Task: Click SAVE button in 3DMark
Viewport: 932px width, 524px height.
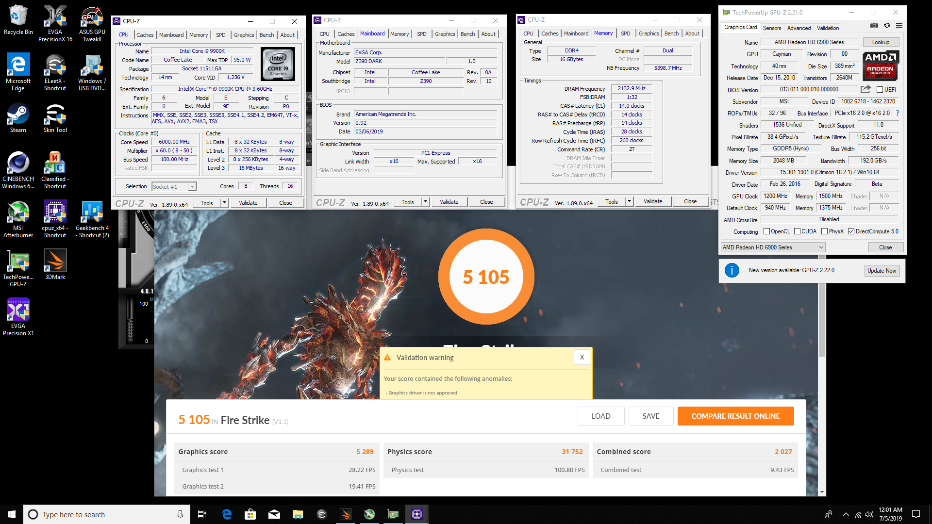Action: point(650,416)
